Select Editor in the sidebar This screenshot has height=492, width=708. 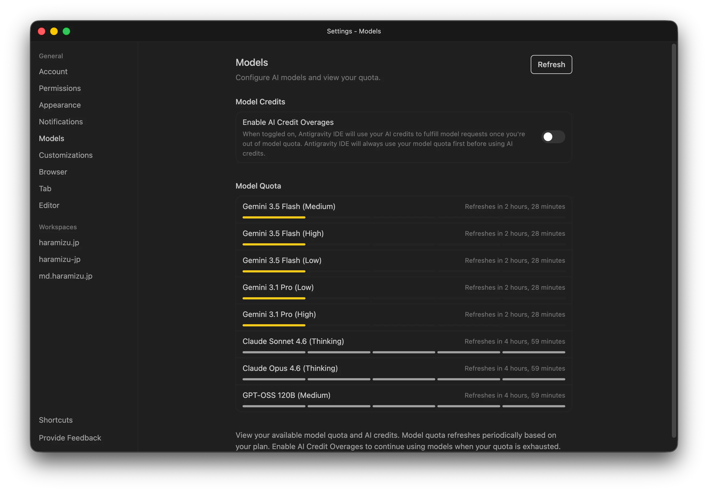[x=49, y=205]
